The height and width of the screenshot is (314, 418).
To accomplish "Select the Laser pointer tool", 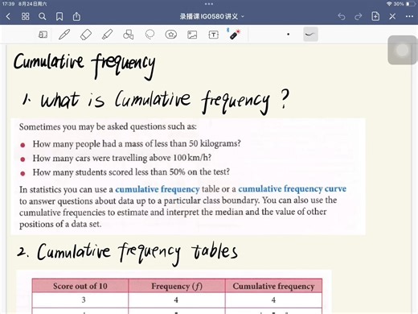I will (x=234, y=35).
